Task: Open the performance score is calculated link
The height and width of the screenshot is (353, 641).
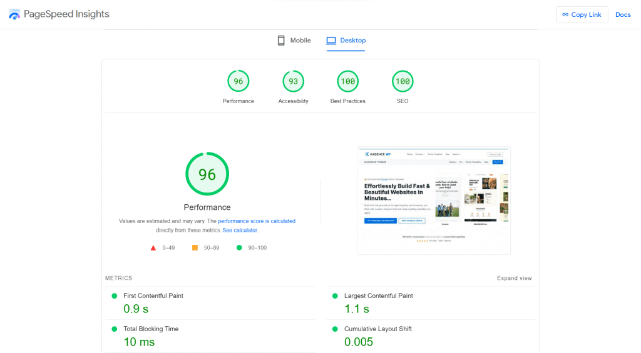Action: click(x=257, y=221)
